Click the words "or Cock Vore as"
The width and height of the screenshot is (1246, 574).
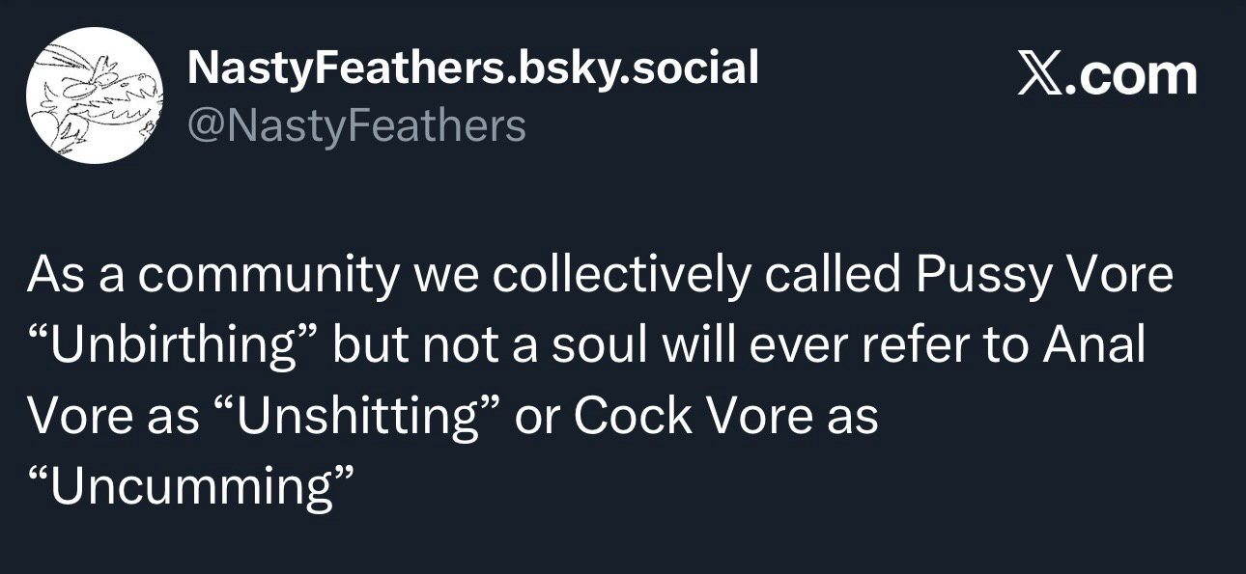pos(697,417)
